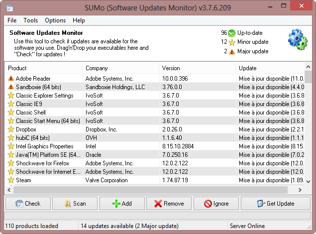Click the Add button
The image size is (316, 234).
(x=122, y=204)
